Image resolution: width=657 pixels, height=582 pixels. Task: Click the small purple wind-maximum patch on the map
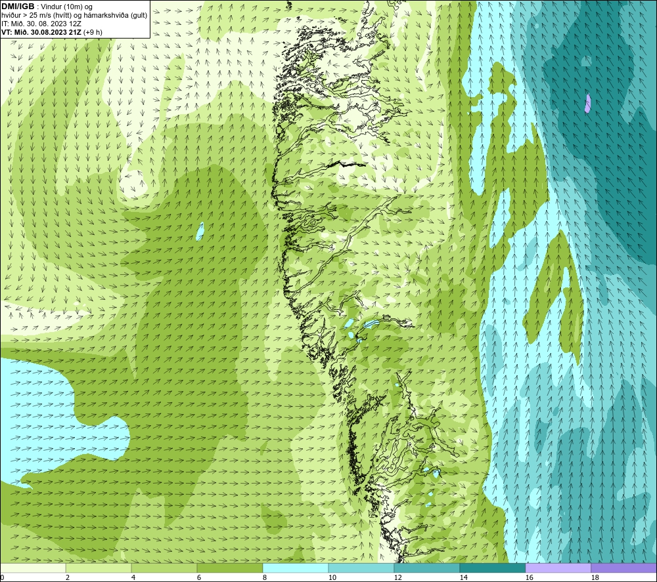[x=588, y=103]
